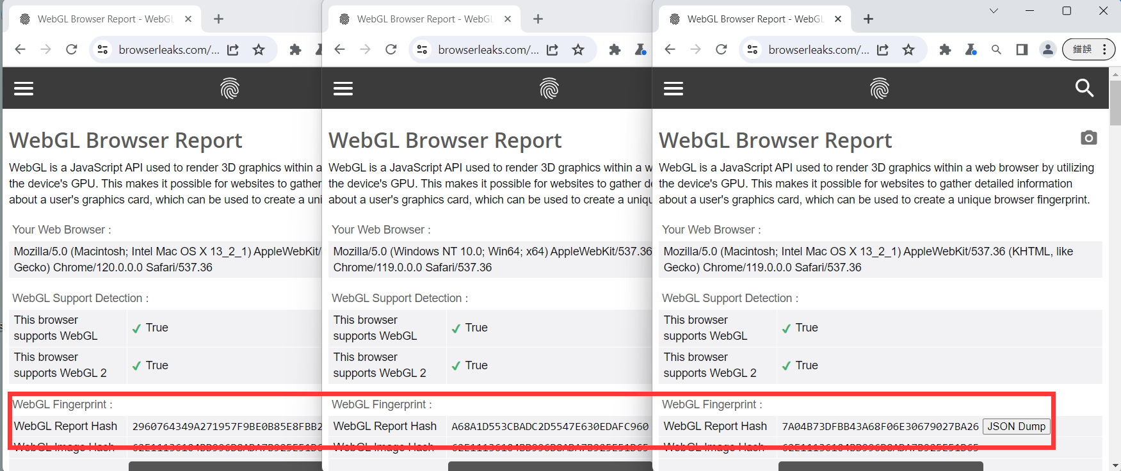1121x471 pixels.
Task: Click the JSON Dump button
Action: pyautogui.click(x=1016, y=426)
